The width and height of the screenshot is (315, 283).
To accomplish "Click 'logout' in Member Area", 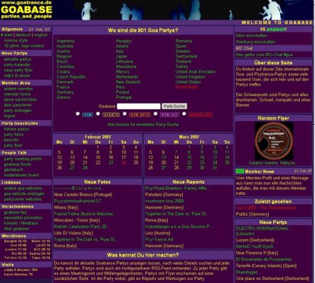I will 9,116.
